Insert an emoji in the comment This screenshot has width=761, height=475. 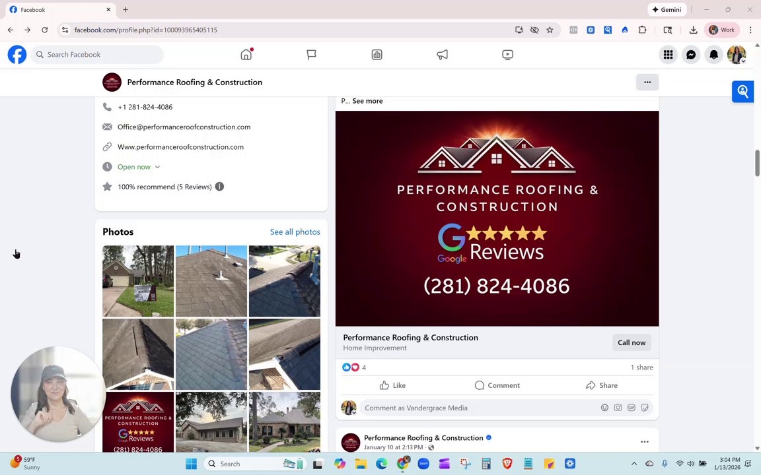[604, 408]
